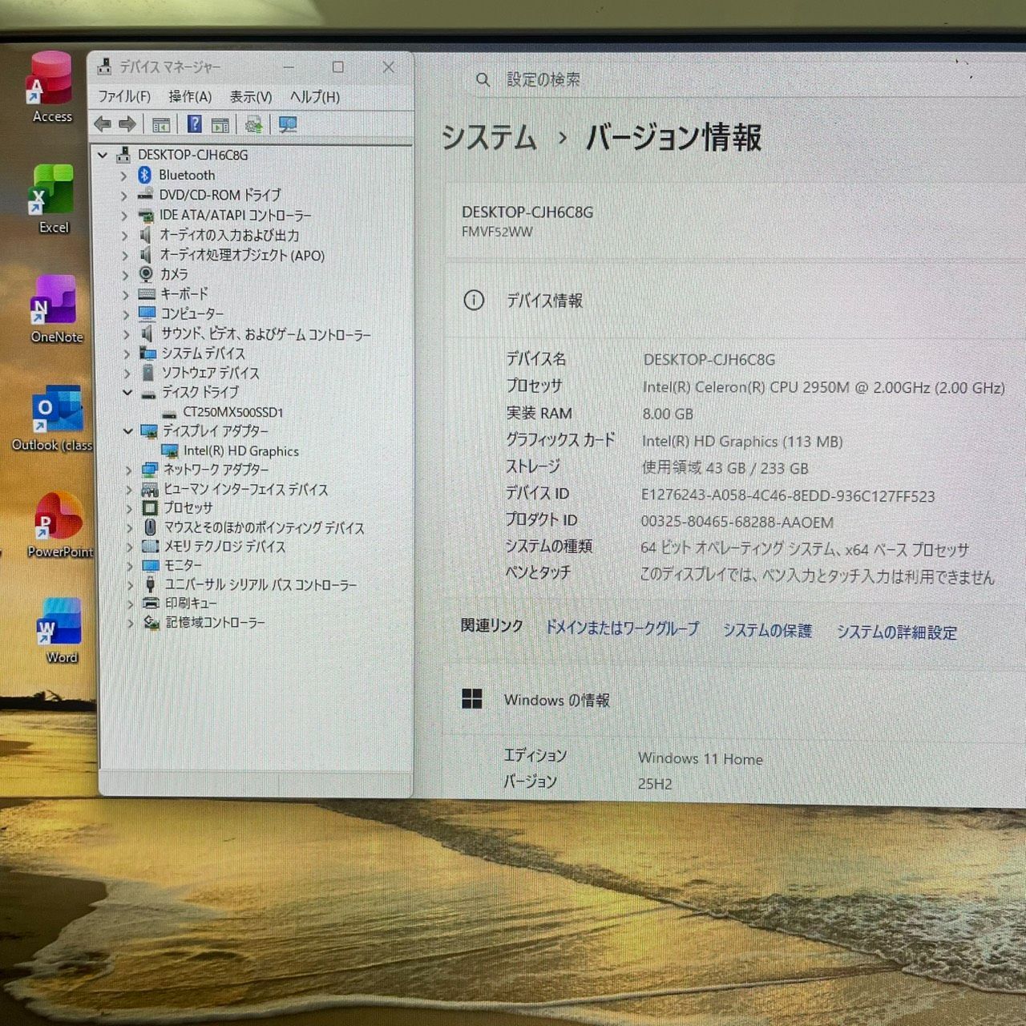
Task: Expand the DVD/CD-ROM ドライブ node
Action: (123, 195)
